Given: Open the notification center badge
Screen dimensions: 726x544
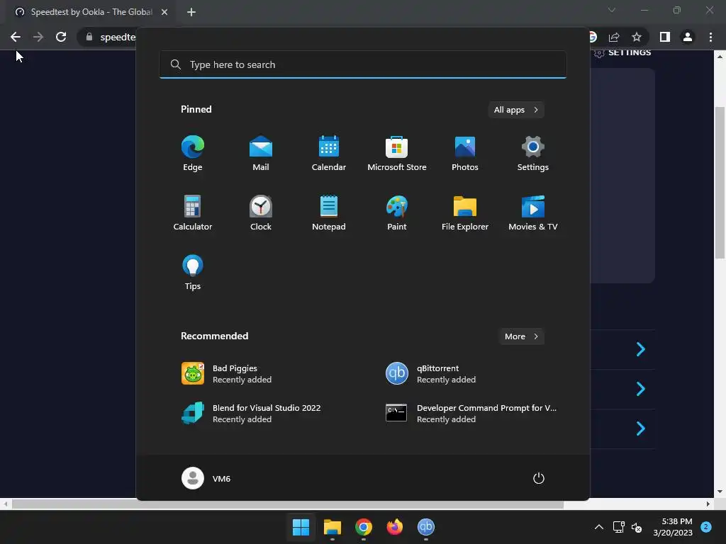Looking at the screenshot, I should (x=706, y=526).
